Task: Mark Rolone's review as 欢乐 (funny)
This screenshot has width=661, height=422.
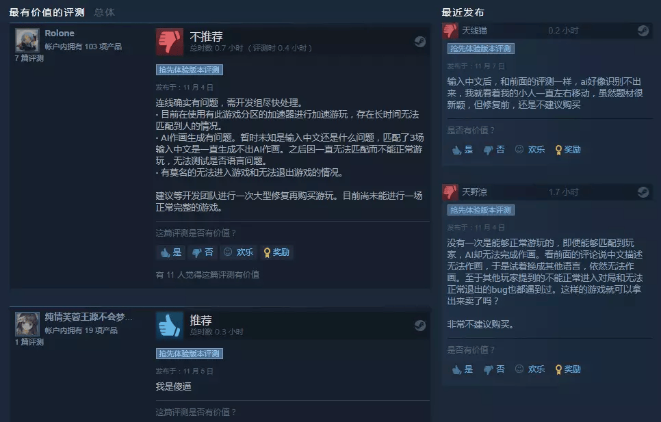Action: tap(239, 252)
